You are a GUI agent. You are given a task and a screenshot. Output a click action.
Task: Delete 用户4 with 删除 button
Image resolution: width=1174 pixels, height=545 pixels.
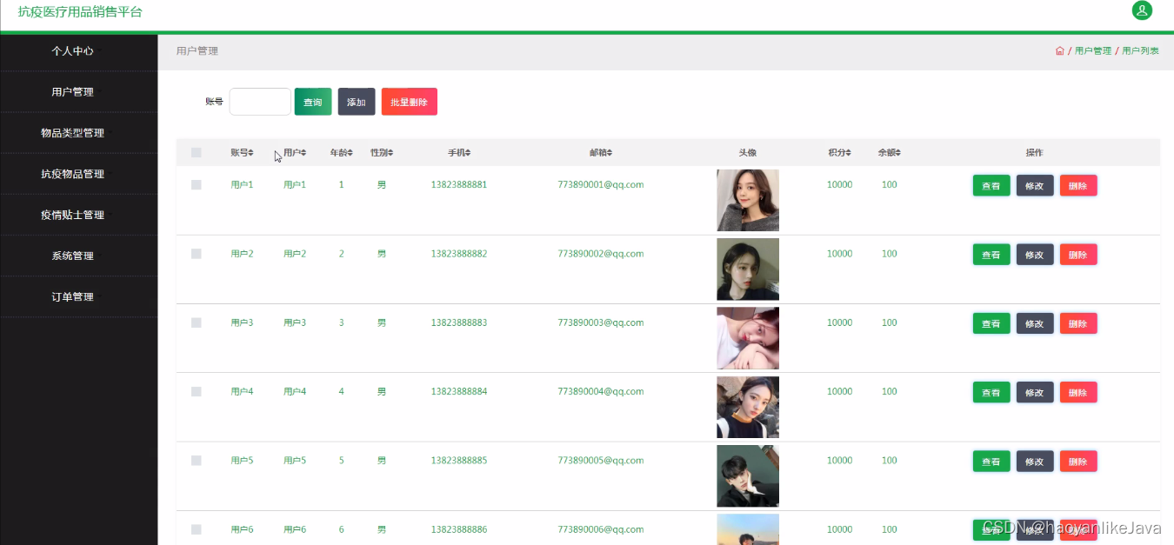1078,392
